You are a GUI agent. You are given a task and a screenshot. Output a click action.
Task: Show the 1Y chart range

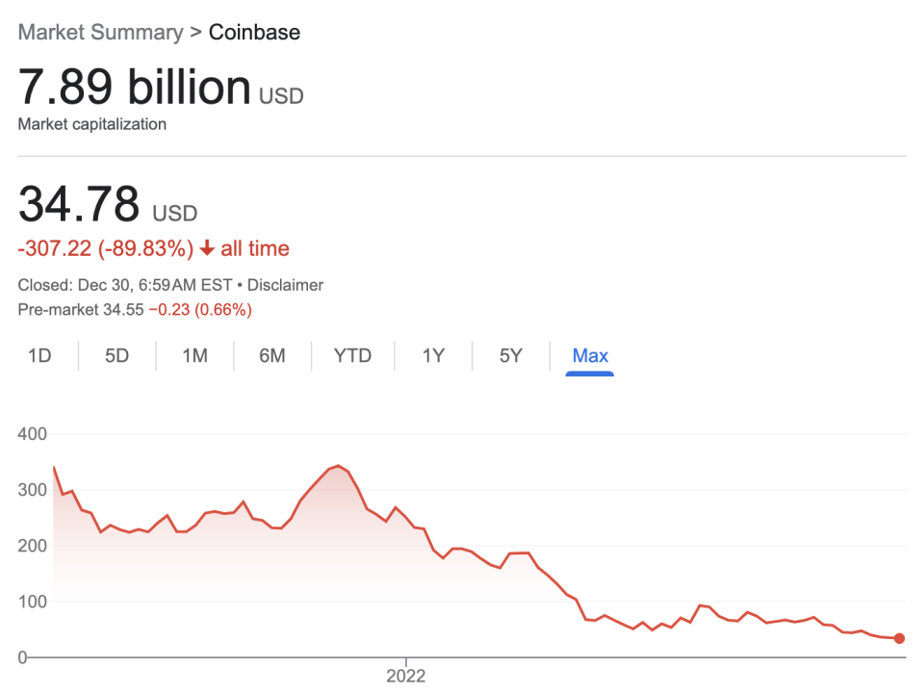click(433, 356)
